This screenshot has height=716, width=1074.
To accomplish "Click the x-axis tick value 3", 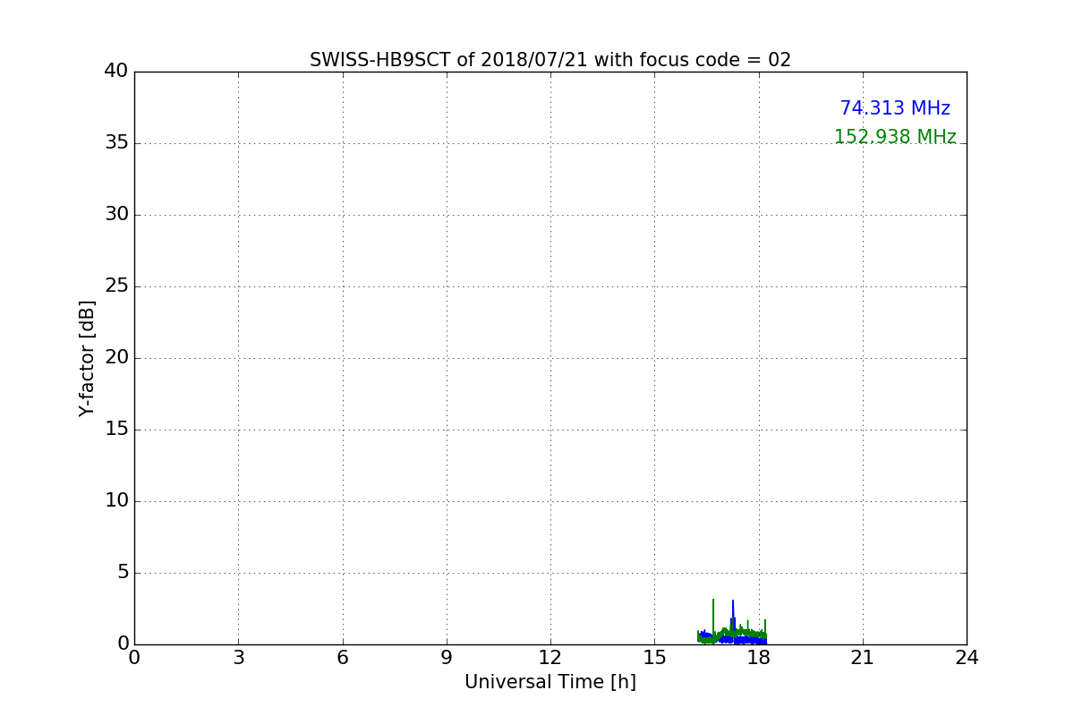I will [238, 658].
